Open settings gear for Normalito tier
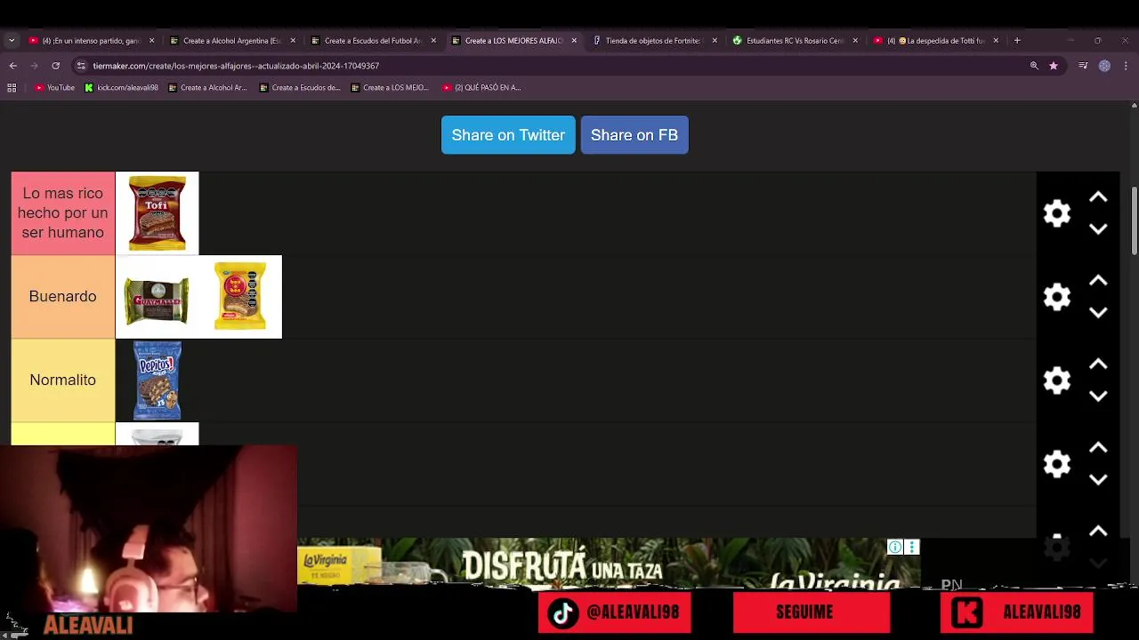This screenshot has height=640, width=1139. click(x=1057, y=380)
